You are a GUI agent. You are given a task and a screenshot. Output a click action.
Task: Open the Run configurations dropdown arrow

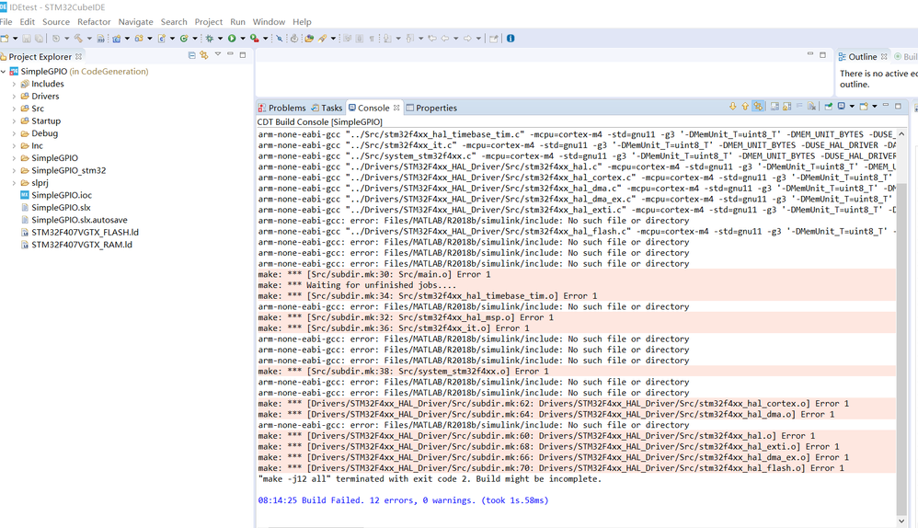tap(243, 39)
